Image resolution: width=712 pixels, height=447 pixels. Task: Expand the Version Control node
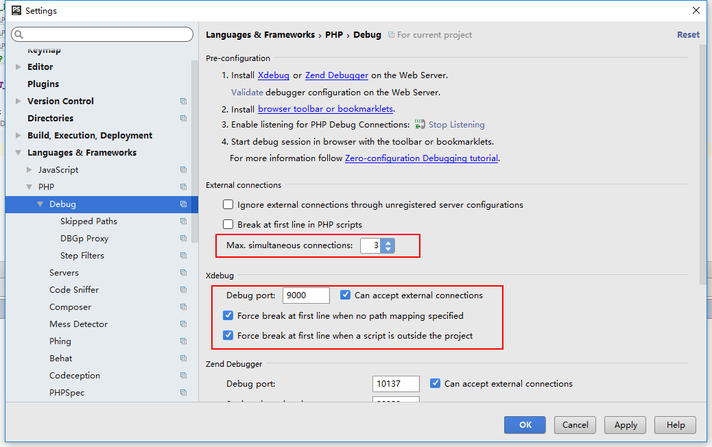tap(18, 101)
